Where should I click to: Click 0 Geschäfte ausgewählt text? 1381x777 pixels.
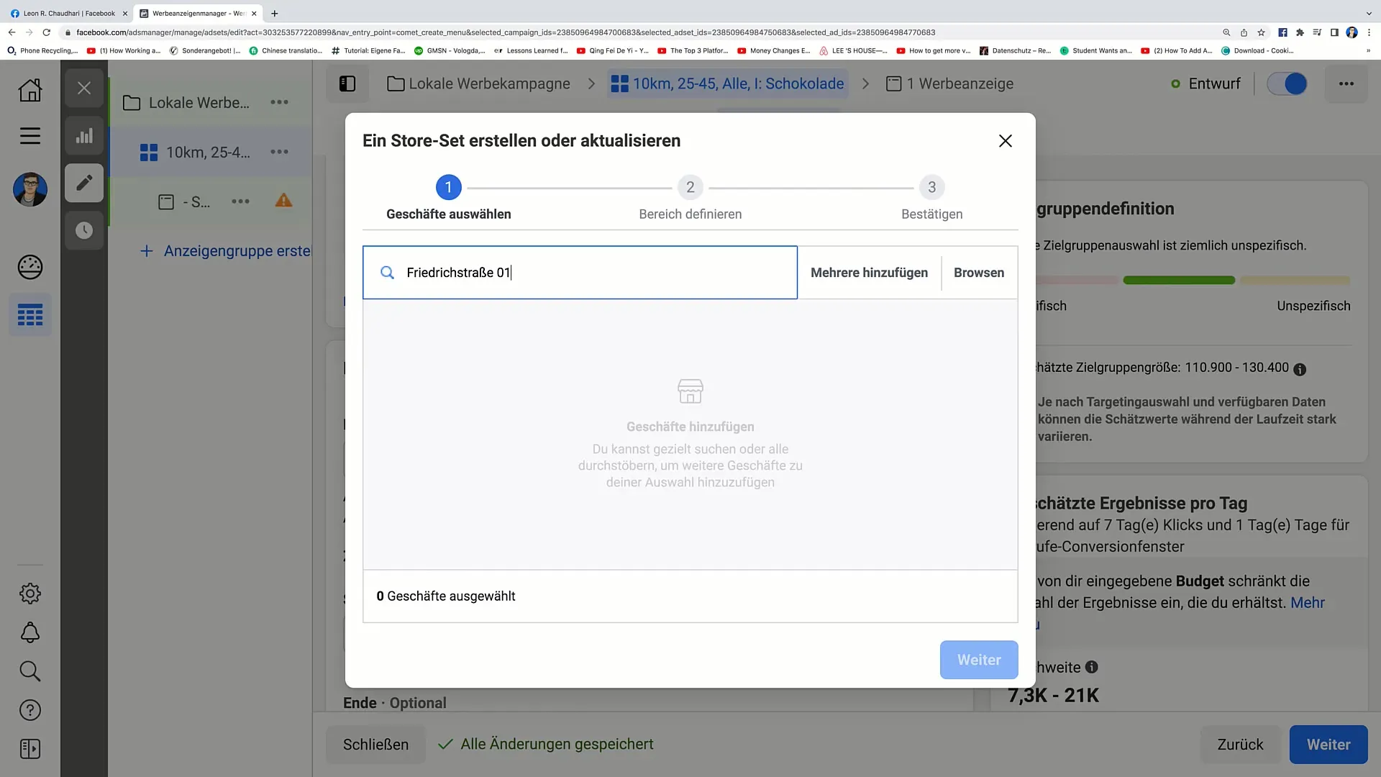coord(446,596)
